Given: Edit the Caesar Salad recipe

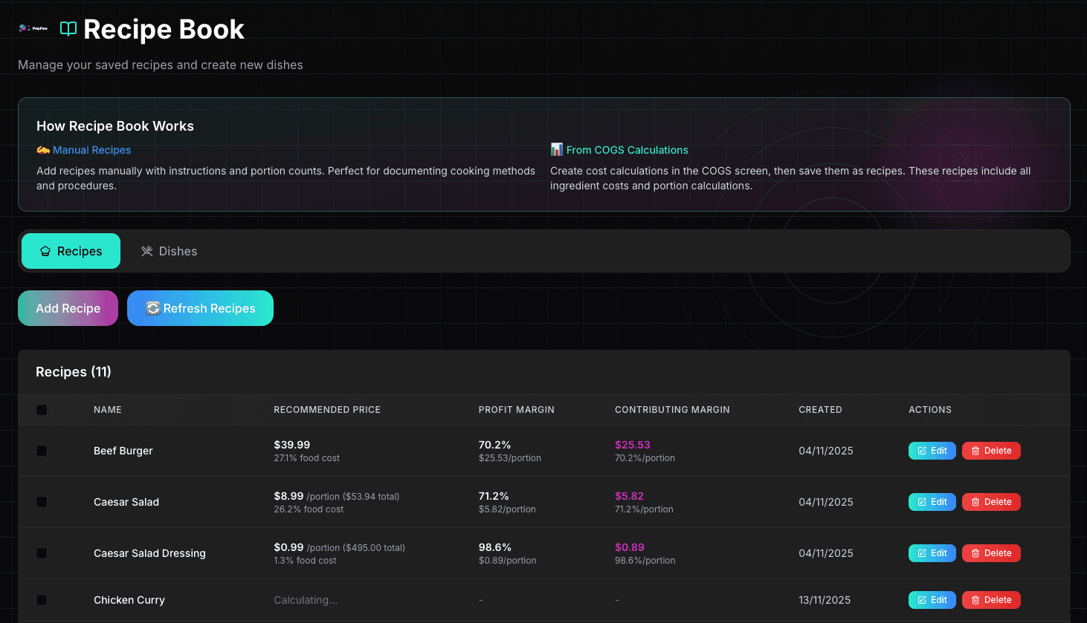Looking at the screenshot, I should point(932,502).
